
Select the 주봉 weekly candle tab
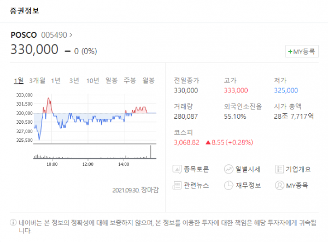coord(130,80)
